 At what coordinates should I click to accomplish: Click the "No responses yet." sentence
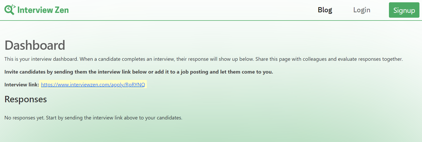point(25,118)
